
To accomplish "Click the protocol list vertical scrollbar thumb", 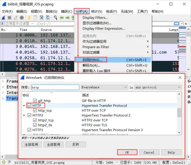I will [179, 113].
